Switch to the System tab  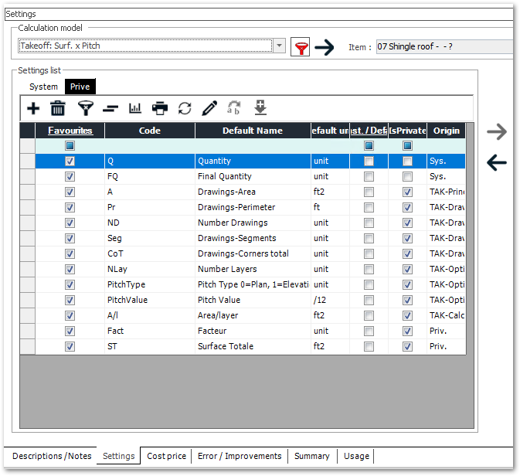[x=44, y=87]
